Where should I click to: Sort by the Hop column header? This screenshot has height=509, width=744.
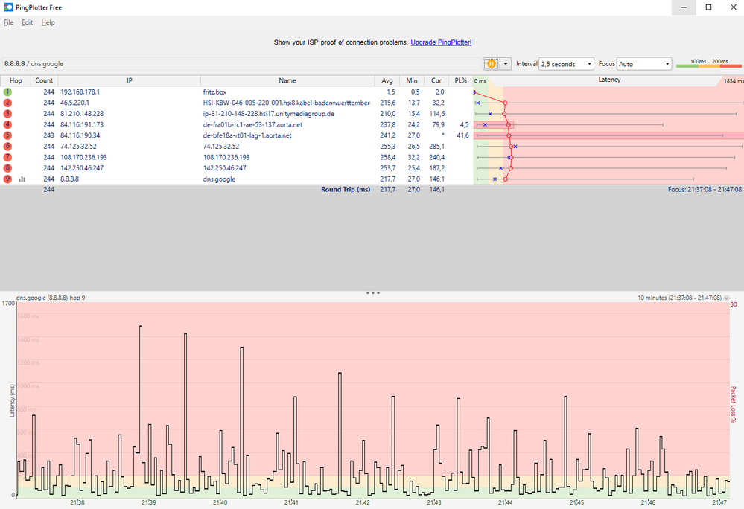click(x=16, y=80)
